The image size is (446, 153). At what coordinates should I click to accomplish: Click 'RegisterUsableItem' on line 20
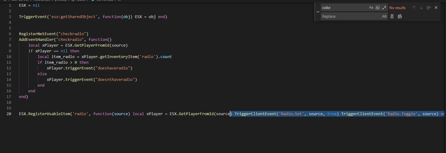(x=49, y=114)
